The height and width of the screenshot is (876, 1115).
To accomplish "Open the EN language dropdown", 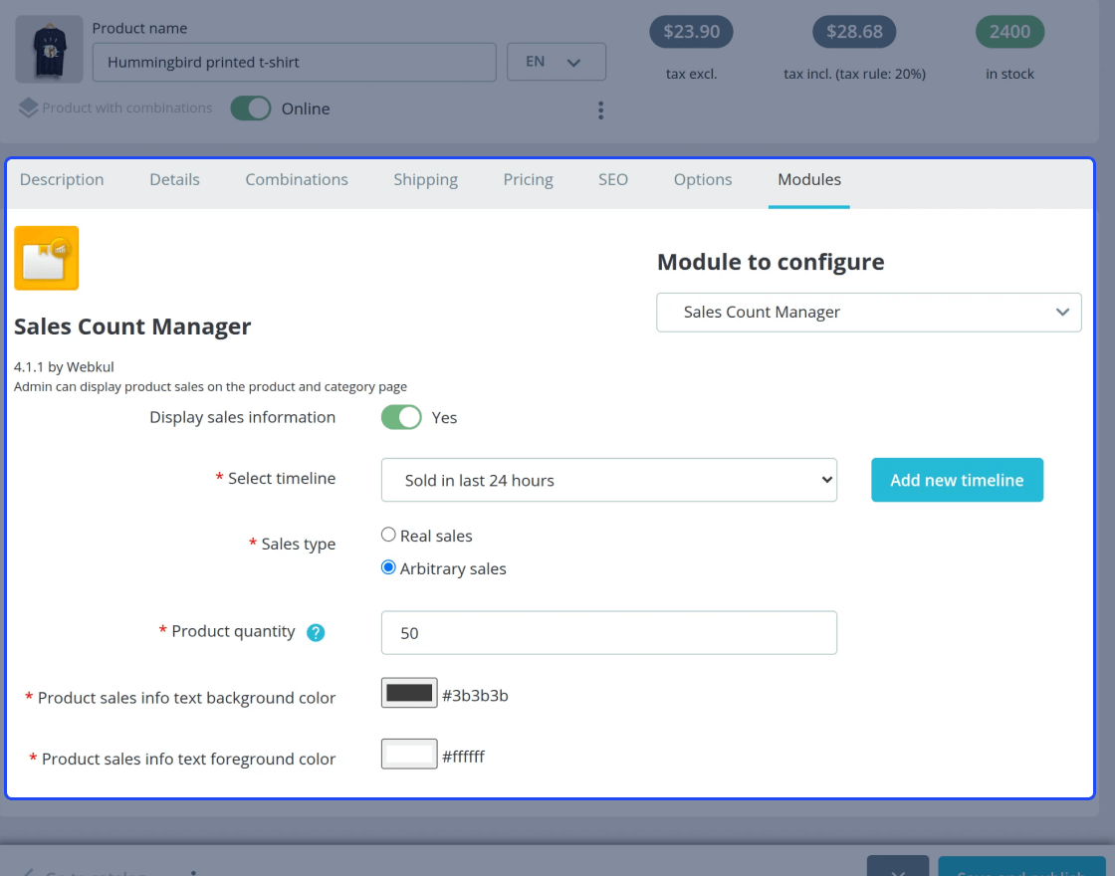I will [x=557, y=62].
